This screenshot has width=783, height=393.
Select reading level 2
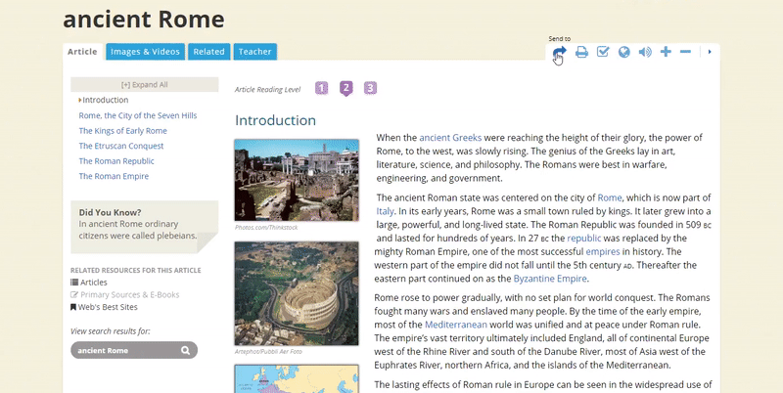pyautogui.click(x=346, y=89)
